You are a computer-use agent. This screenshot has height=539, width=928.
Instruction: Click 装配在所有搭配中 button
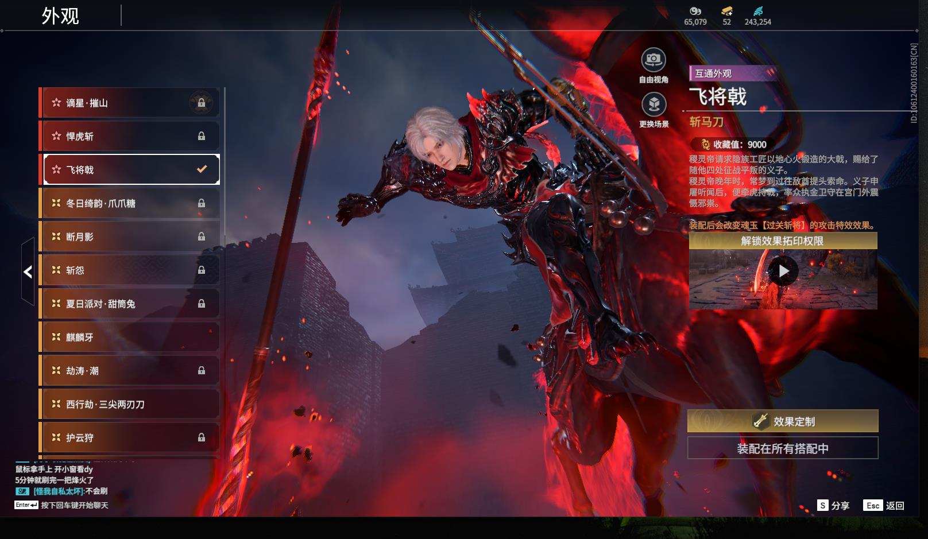(x=783, y=448)
